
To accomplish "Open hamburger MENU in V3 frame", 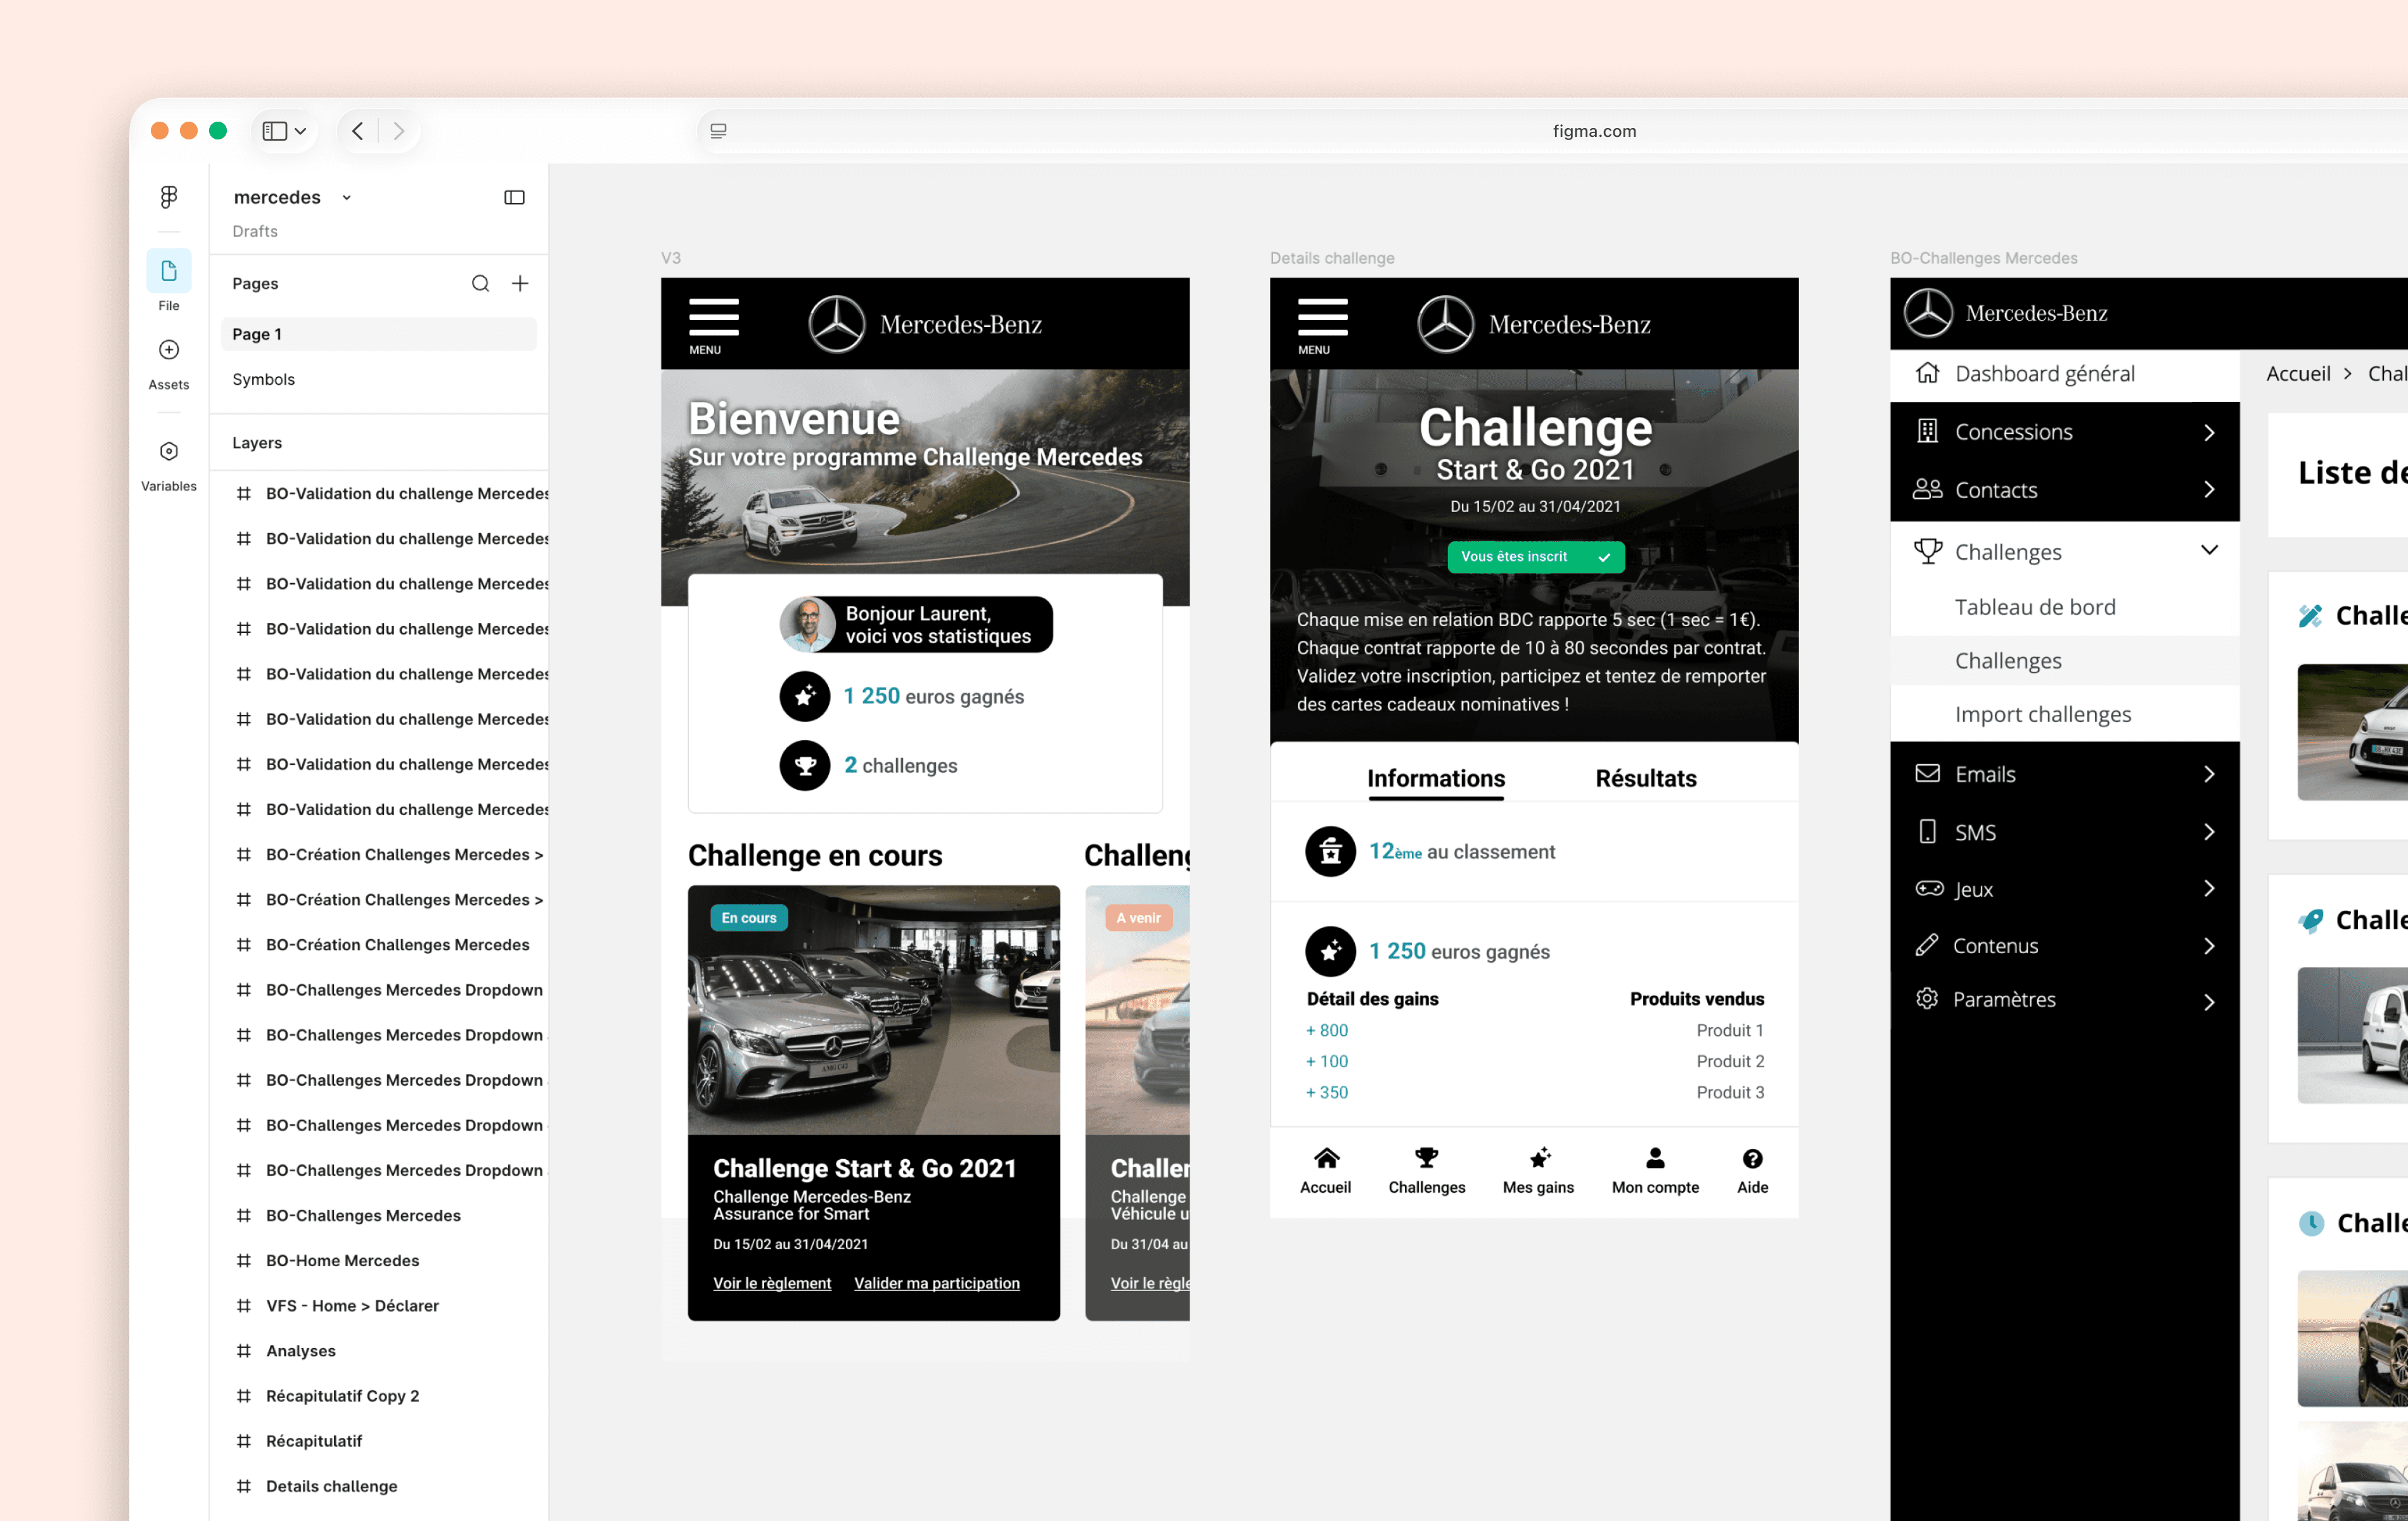I will [x=713, y=326].
